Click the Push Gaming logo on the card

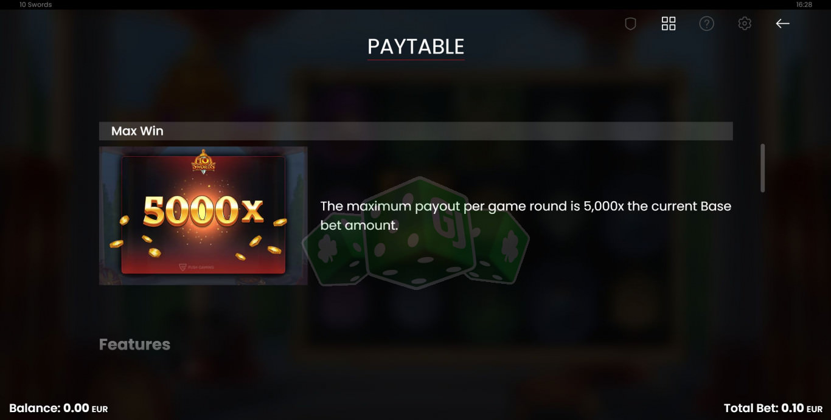point(196,267)
